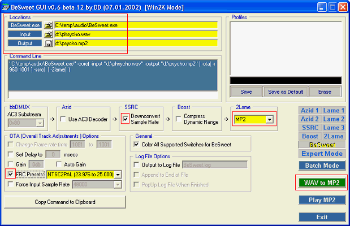The image size is (350, 226).
Task: Open the FRC Presets NTSC2PAL dropdown
Action: pyautogui.click(x=118, y=175)
